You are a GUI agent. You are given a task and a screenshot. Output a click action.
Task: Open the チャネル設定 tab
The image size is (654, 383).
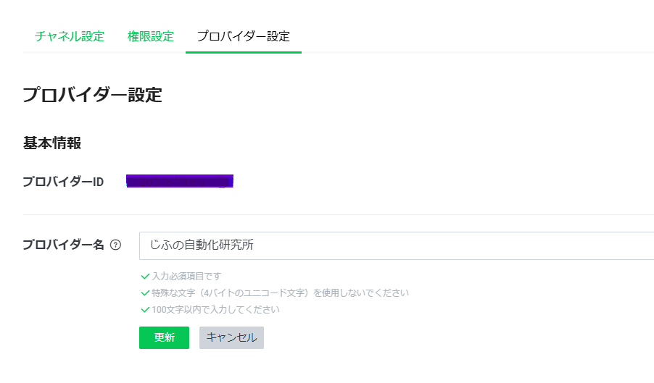70,36
